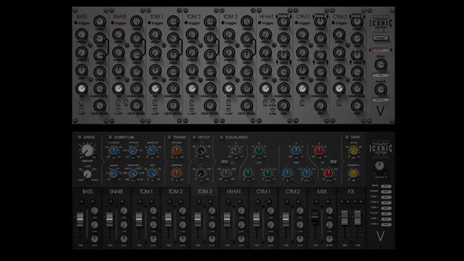Toggle the HI HAT trigger button

click(260, 22)
